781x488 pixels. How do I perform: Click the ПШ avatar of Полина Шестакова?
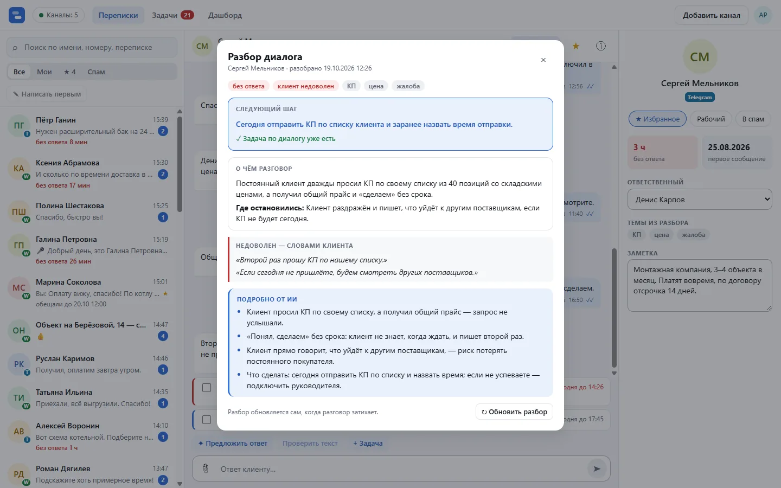click(x=19, y=211)
